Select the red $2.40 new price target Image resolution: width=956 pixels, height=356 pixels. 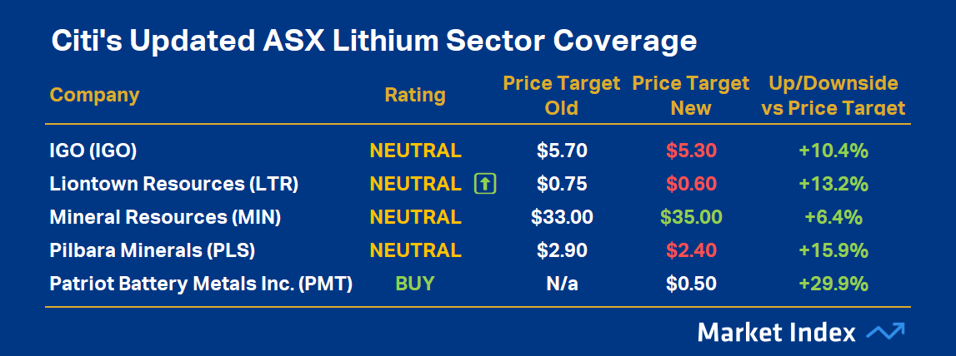(691, 250)
